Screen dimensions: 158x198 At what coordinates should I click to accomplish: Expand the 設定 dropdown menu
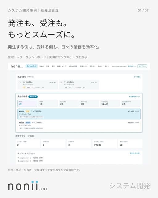[x=106, y=66]
